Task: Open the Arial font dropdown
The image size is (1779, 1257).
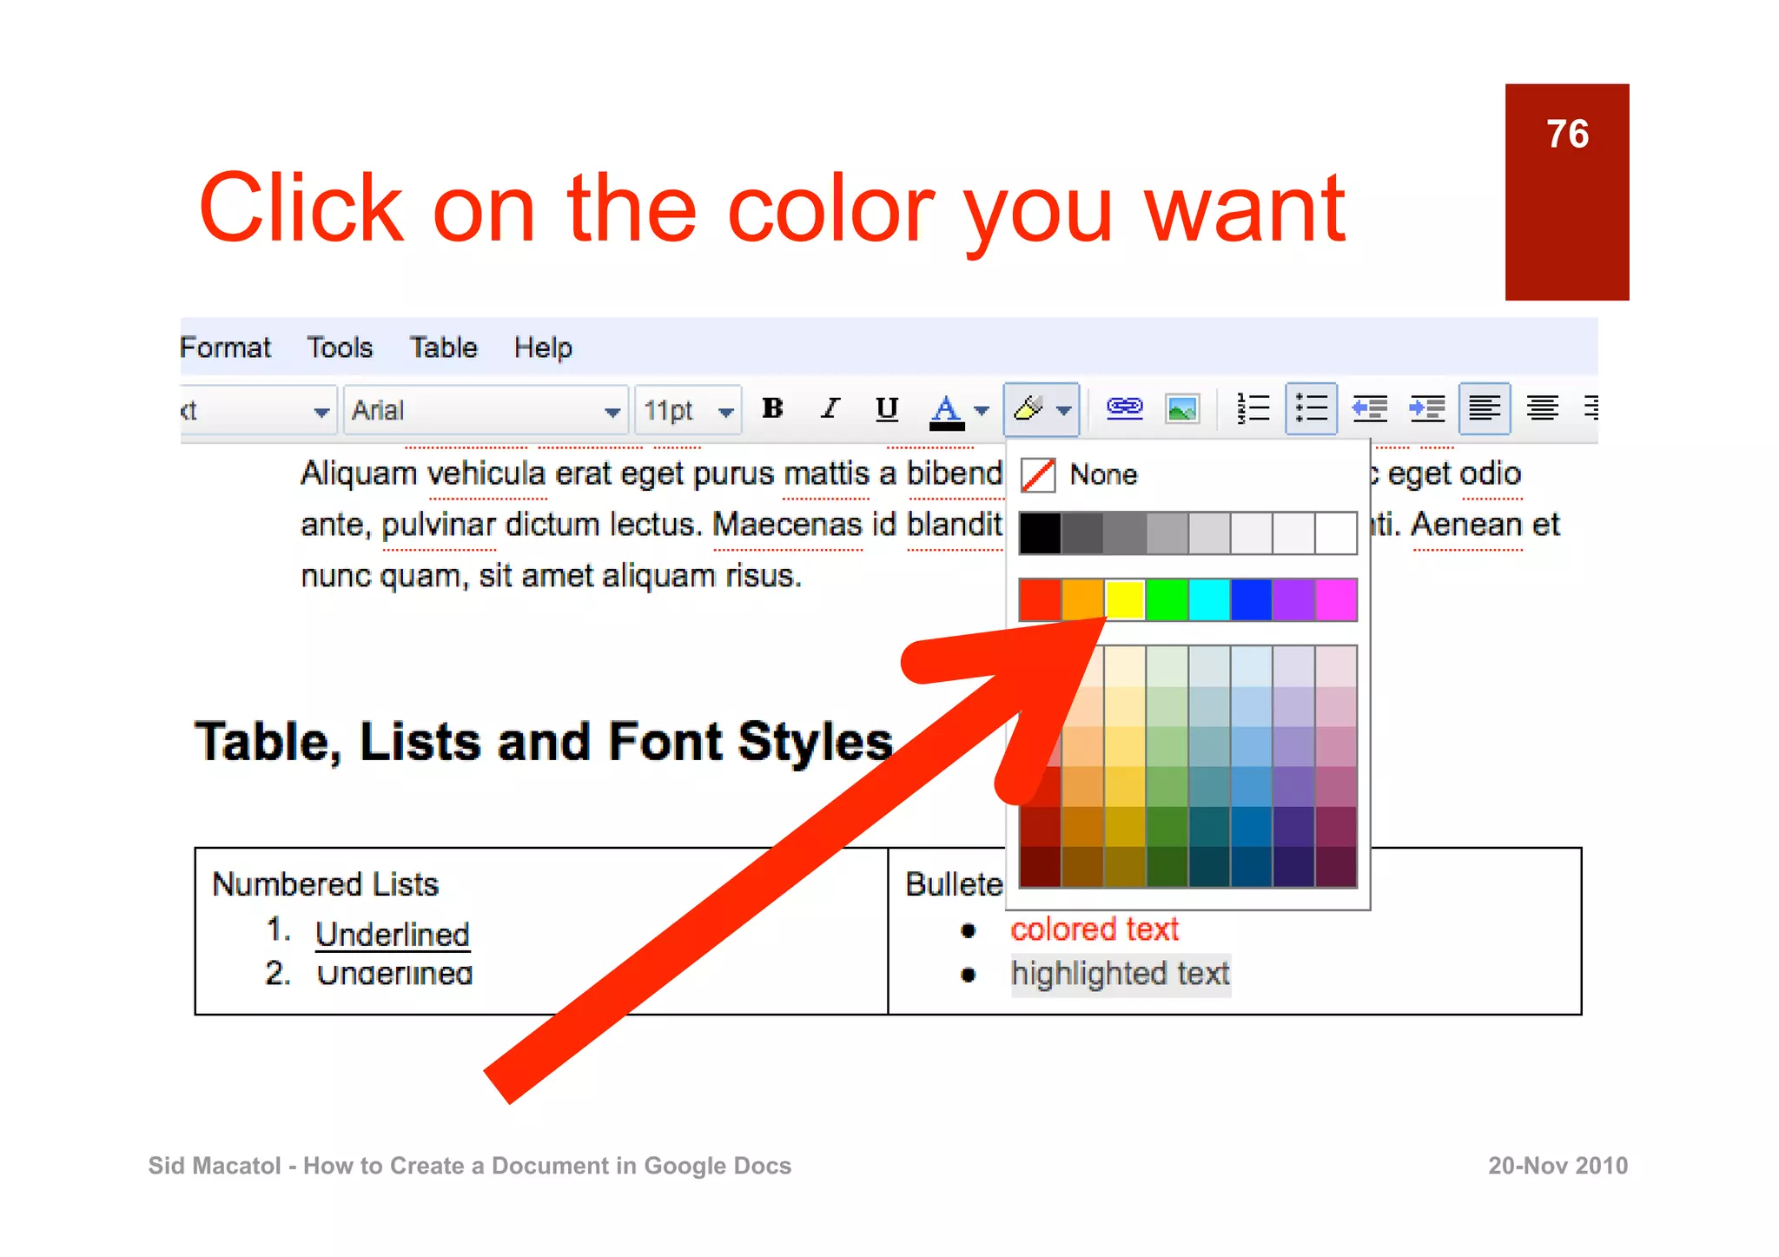Action: click(x=486, y=410)
